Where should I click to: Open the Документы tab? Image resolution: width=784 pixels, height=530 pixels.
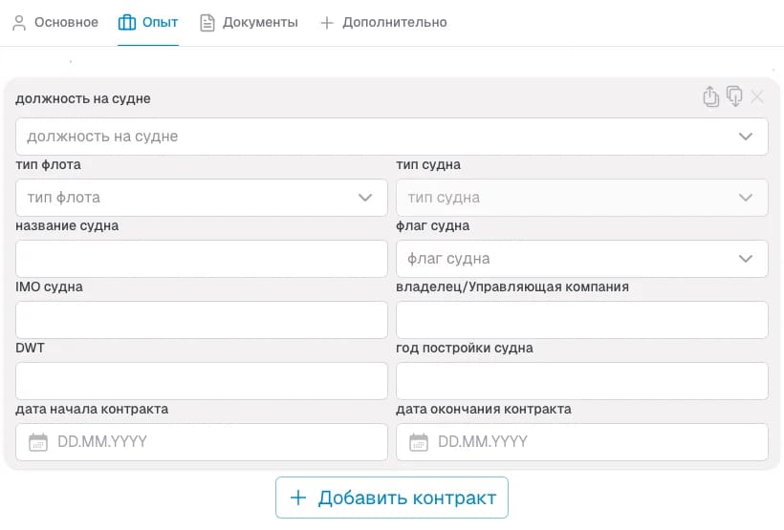point(249,23)
